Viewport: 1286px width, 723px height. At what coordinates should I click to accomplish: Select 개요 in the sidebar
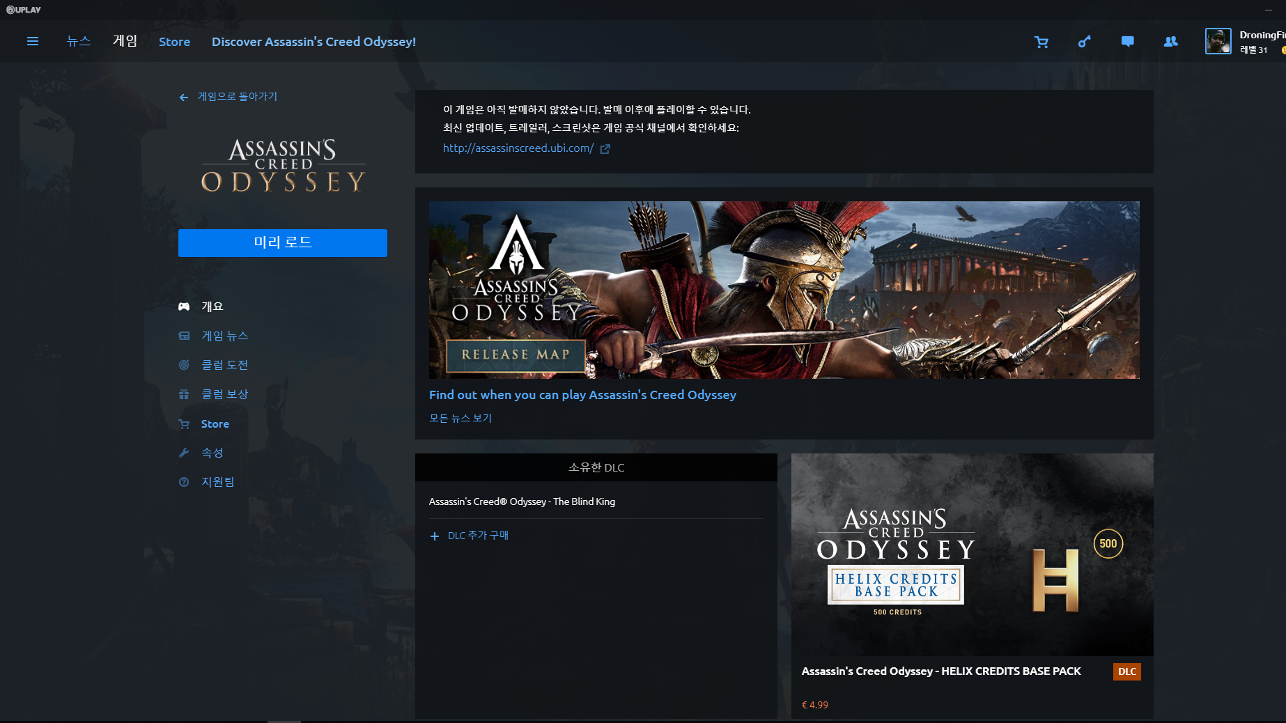212,306
